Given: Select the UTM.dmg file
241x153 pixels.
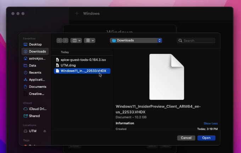Looking at the screenshot, I should (82, 65).
